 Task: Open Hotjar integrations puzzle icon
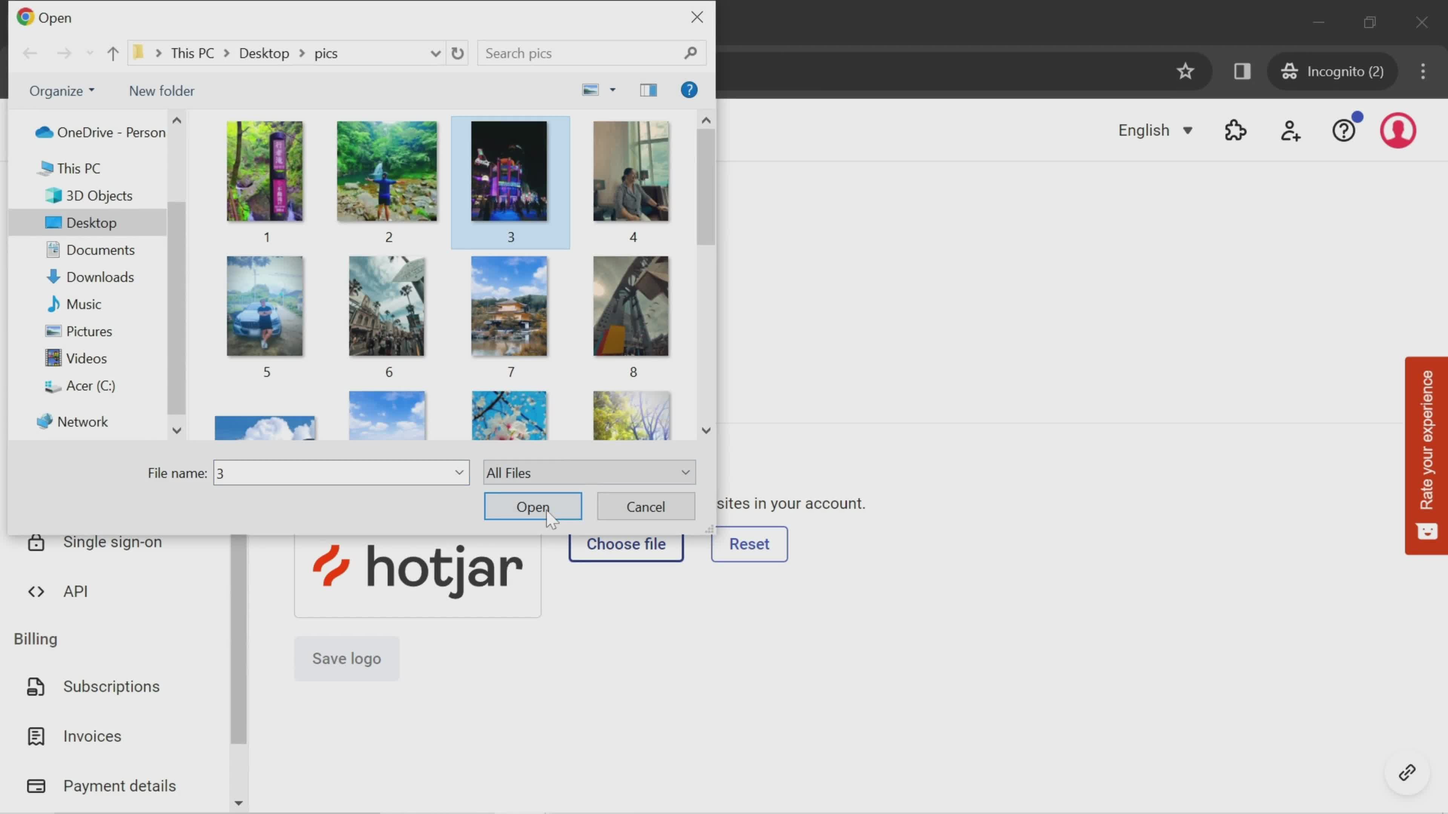pyautogui.click(x=1236, y=130)
